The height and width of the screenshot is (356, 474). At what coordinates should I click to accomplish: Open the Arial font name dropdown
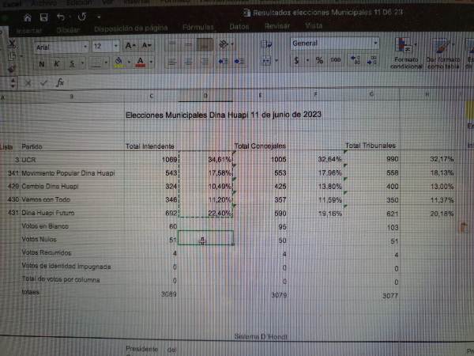[x=85, y=47]
